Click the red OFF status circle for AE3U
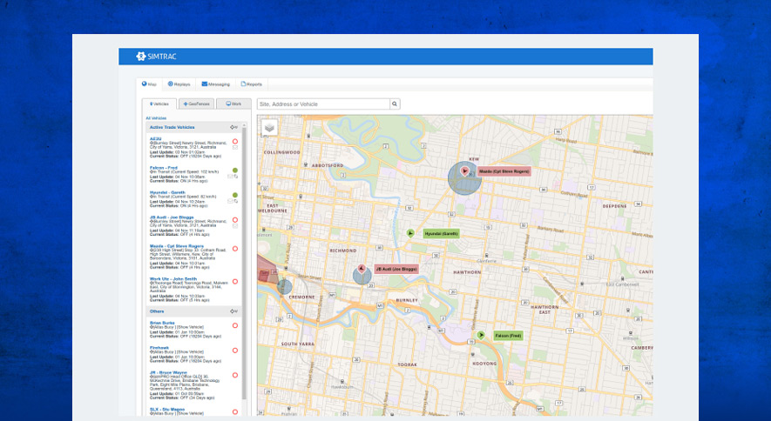The height and width of the screenshot is (421, 771). click(x=235, y=141)
